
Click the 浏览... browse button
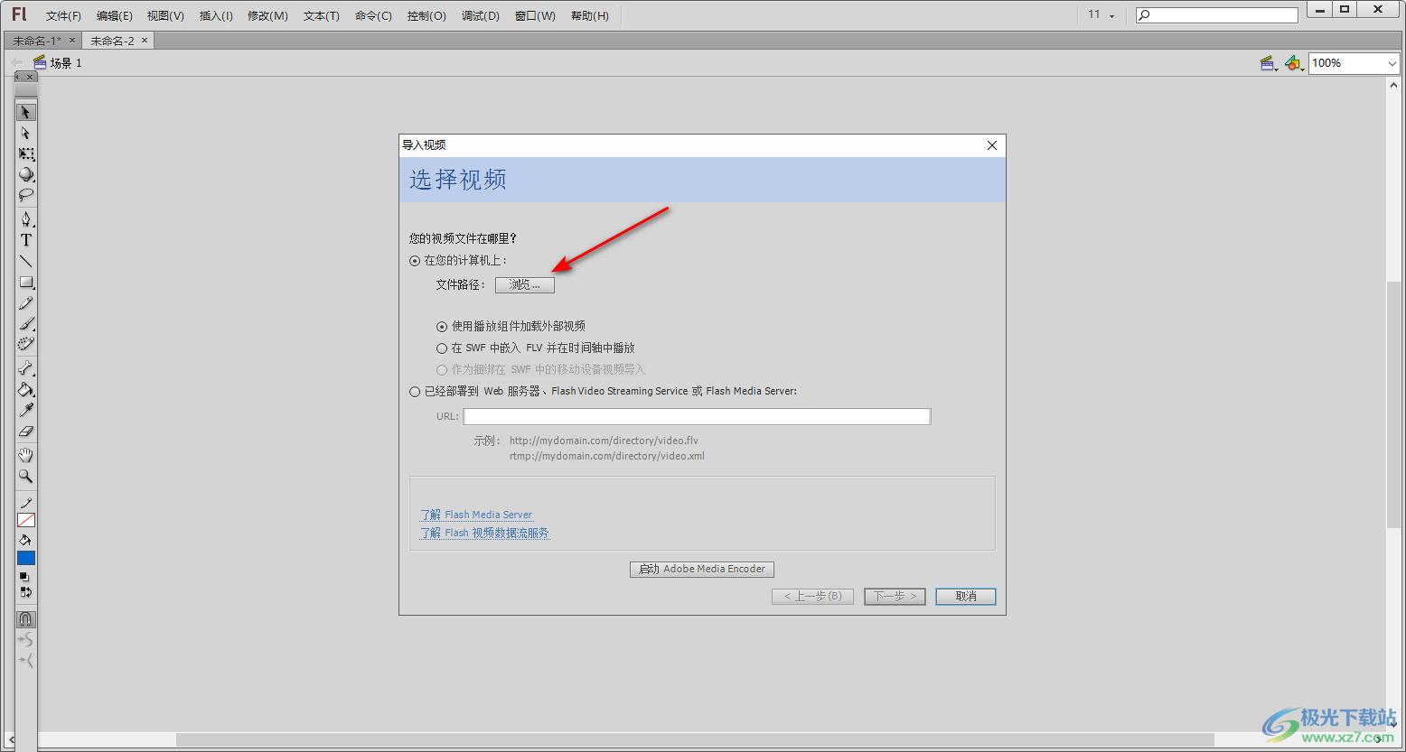tap(524, 284)
